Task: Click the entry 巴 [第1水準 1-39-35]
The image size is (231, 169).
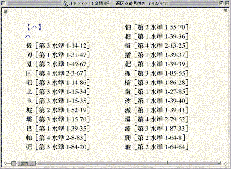Action: click(x=58, y=129)
